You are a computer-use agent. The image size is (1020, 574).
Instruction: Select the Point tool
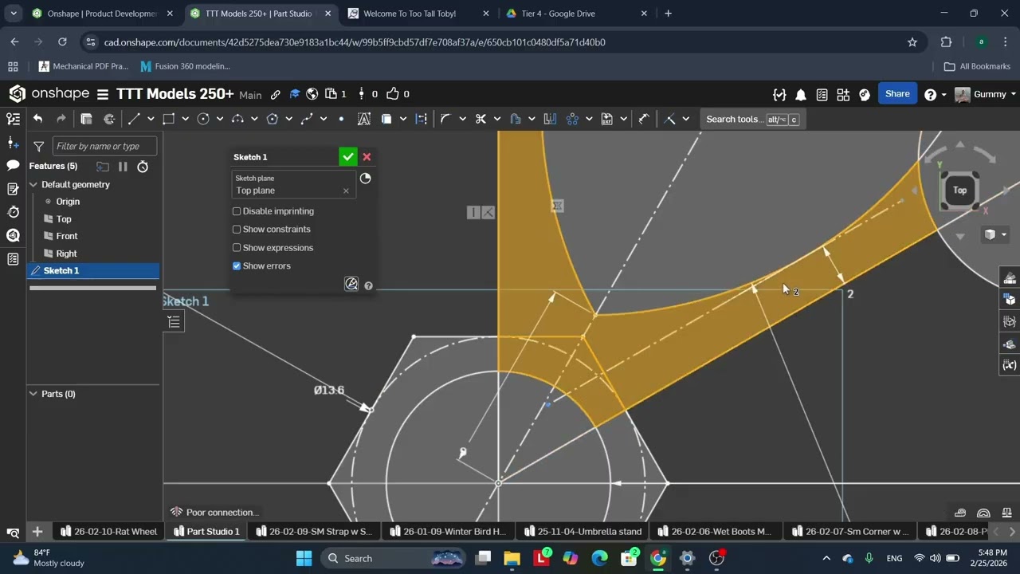(341, 119)
